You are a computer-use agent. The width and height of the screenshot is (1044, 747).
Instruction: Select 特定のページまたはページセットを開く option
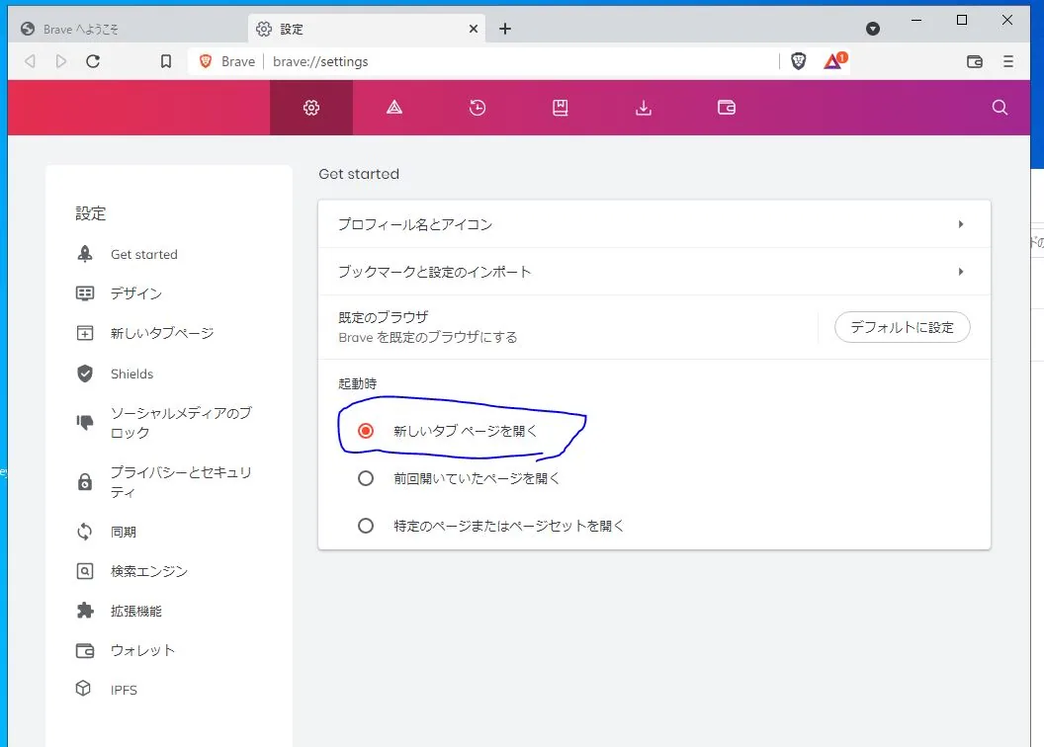tap(366, 526)
